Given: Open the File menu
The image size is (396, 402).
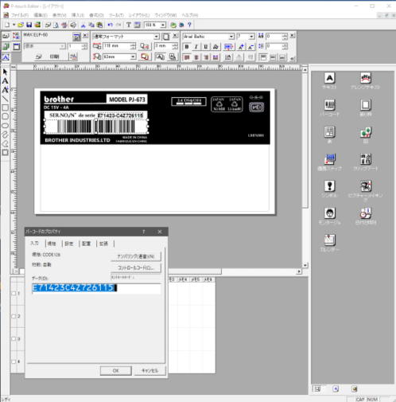Looking at the screenshot, I should [19, 15].
